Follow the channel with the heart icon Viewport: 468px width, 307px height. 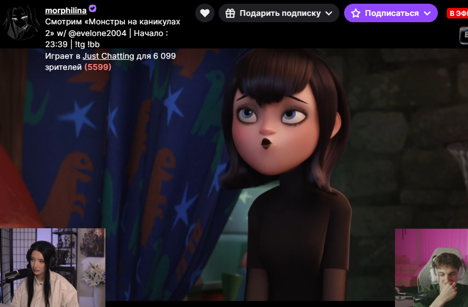coord(205,13)
